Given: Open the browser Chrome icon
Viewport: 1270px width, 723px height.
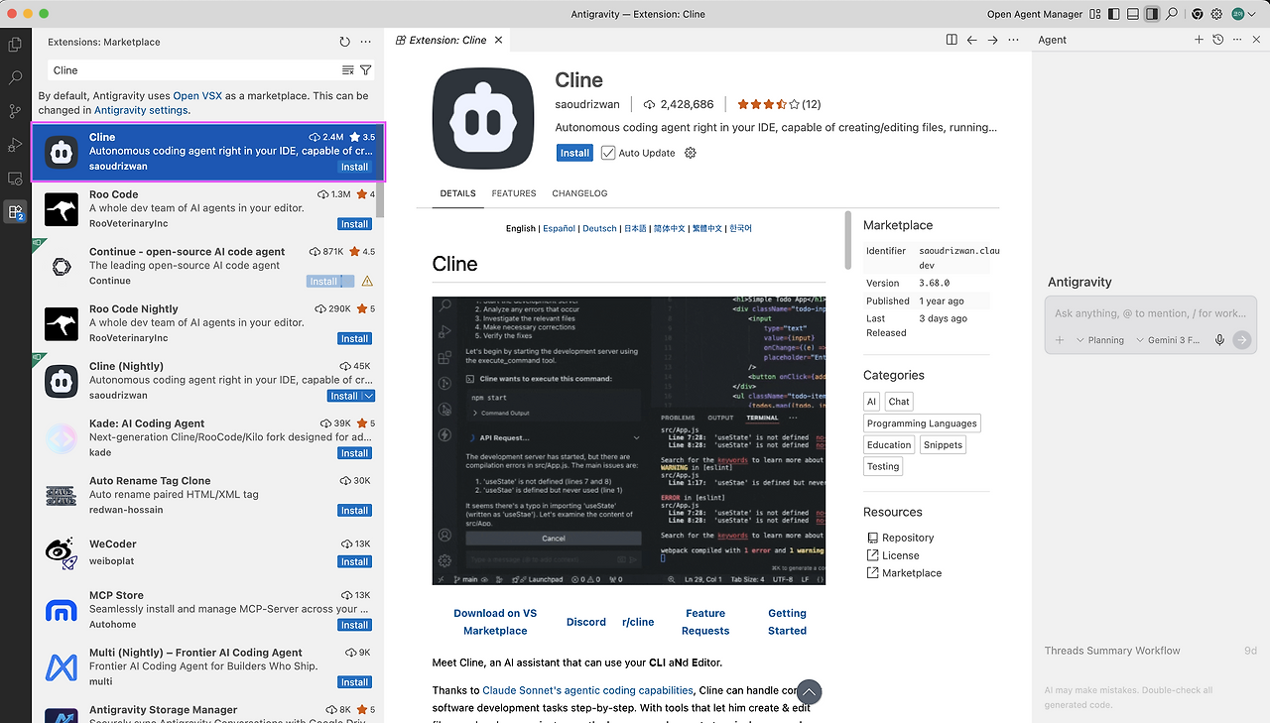Looking at the screenshot, I should pos(1198,14).
